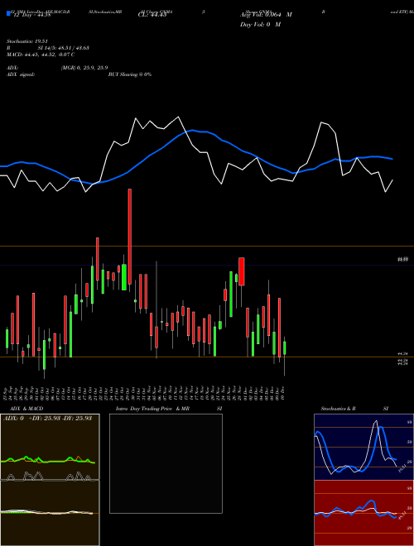The width and height of the screenshot is (414, 546).
Task: Click the 'Stochastics & R' panel title
Action: tap(338, 409)
